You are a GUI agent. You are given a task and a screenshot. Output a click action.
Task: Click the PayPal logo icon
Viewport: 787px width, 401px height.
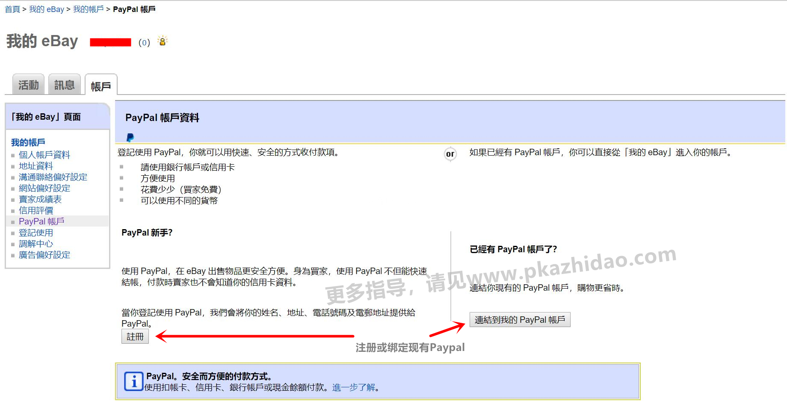click(130, 137)
